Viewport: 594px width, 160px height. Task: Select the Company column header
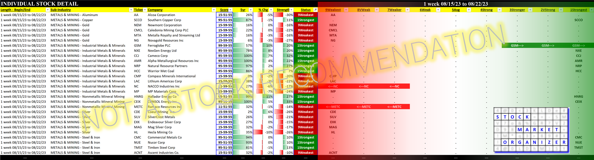point(155,10)
